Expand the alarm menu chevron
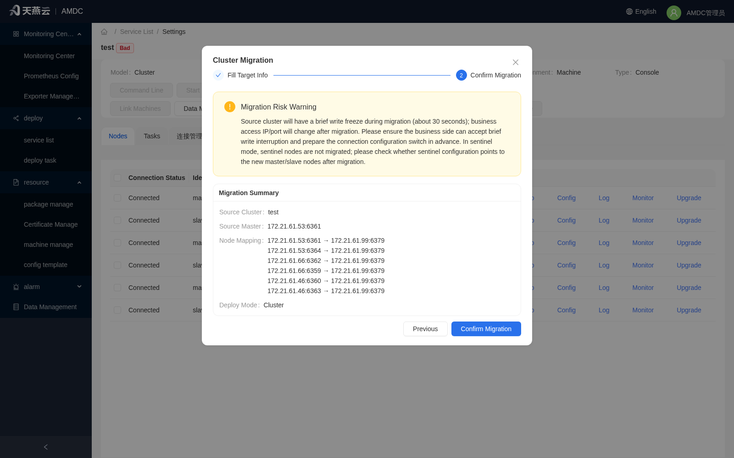The height and width of the screenshot is (458, 734). click(x=79, y=287)
